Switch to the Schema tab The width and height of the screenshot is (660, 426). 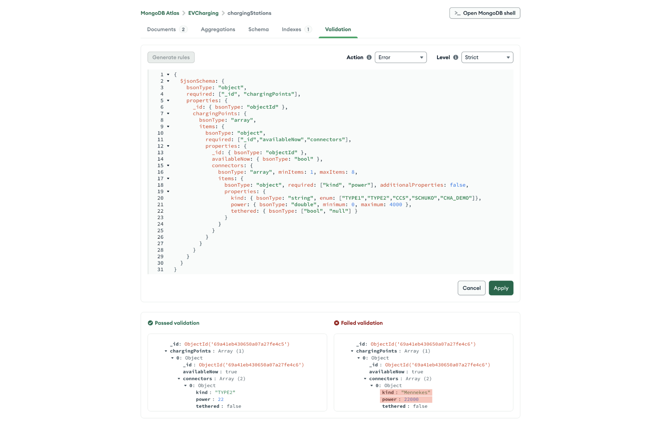point(258,29)
